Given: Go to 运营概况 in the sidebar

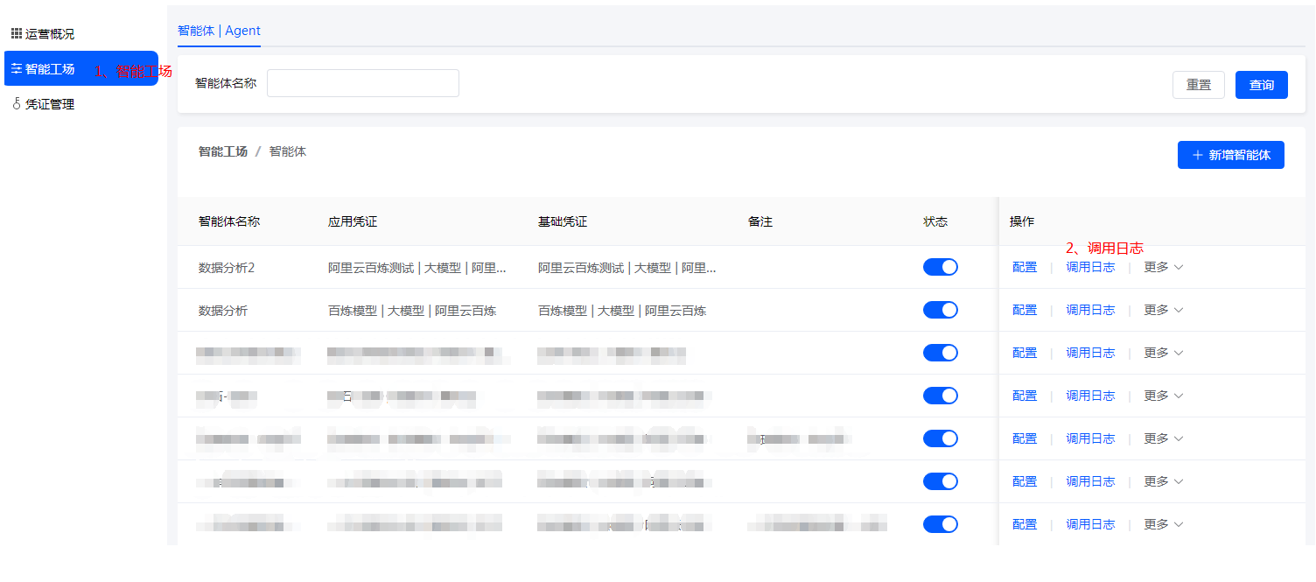Looking at the screenshot, I should [x=50, y=34].
